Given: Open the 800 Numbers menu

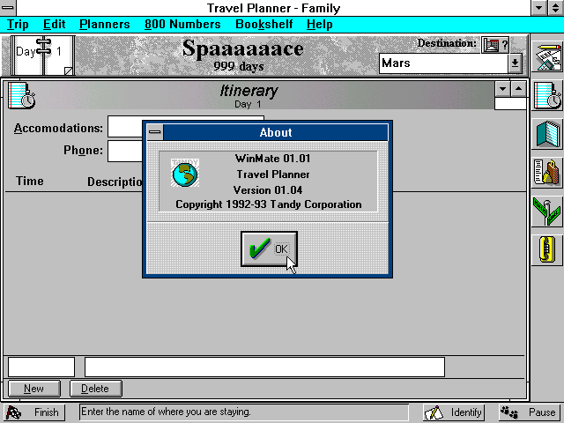Looking at the screenshot, I should pyautogui.click(x=182, y=24).
